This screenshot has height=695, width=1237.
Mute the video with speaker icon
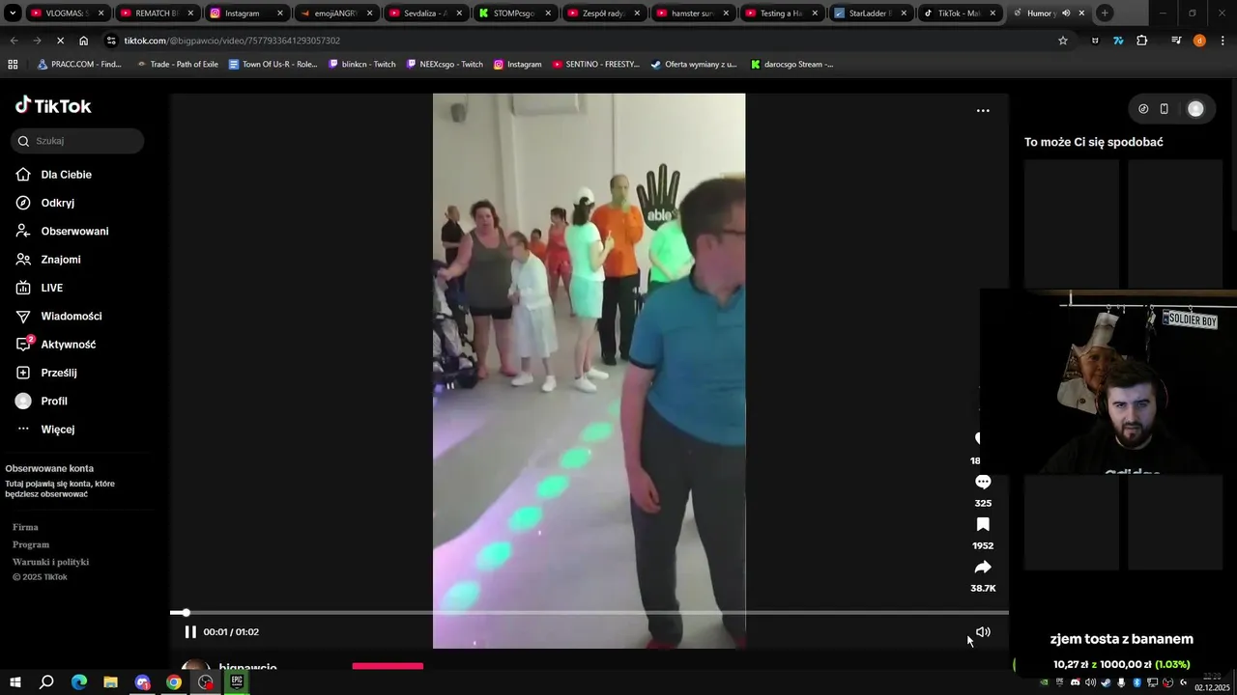pos(983,632)
